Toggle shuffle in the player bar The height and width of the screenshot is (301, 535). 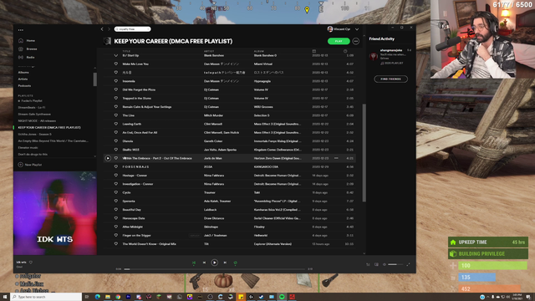pyautogui.click(x=194, y=263)
